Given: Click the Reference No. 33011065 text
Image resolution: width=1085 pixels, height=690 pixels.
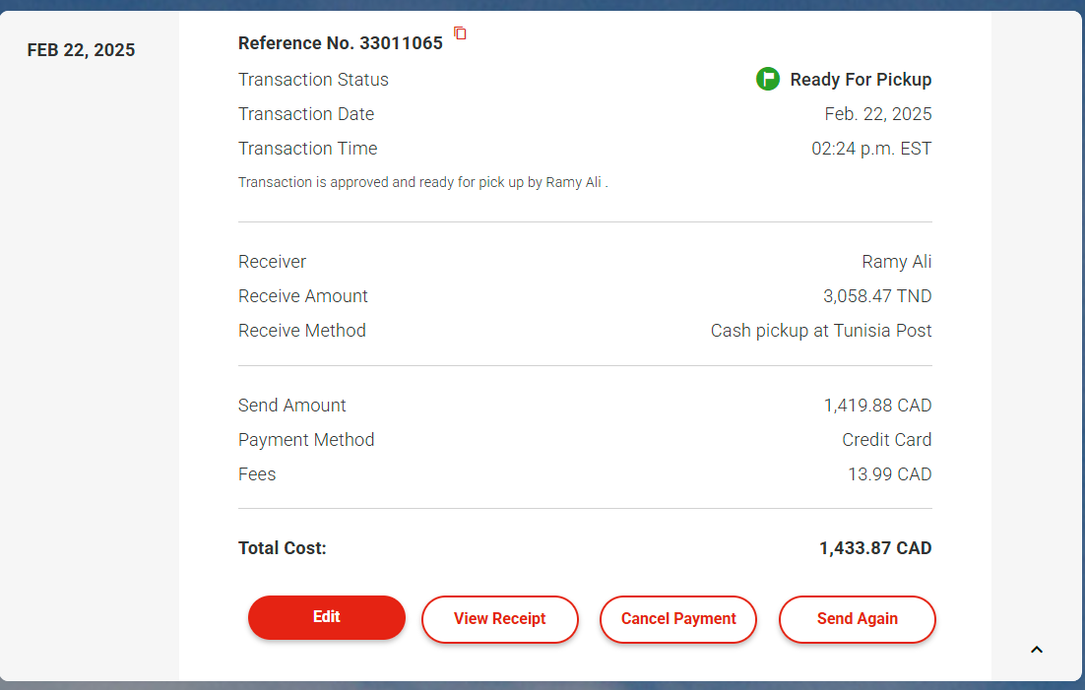Looking at the screenshot, I should coord(340,43).
